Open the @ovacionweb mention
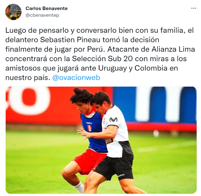 point(76,78)
